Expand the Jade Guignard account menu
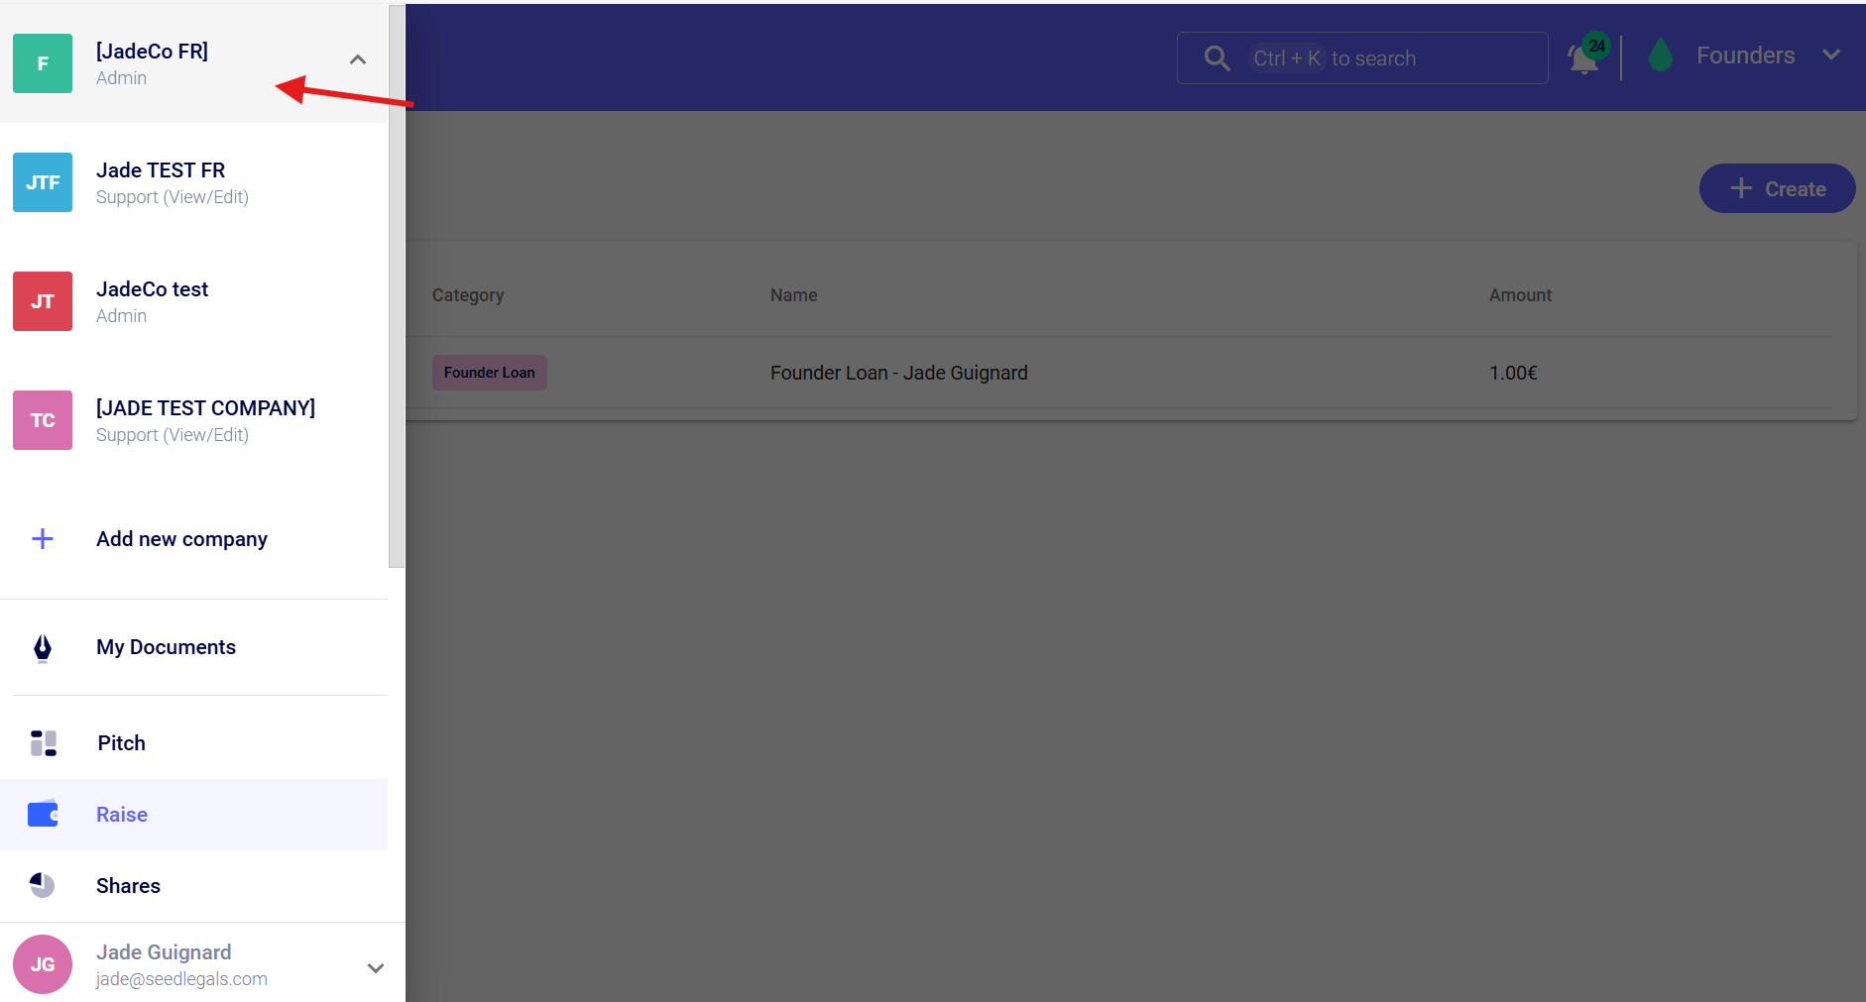 [x=376, y=968]
